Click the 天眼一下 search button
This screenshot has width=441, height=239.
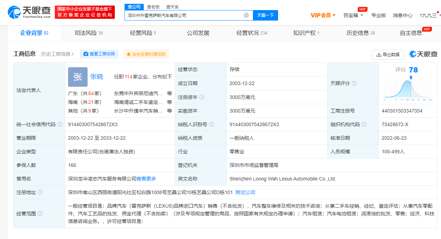(265, 15)
